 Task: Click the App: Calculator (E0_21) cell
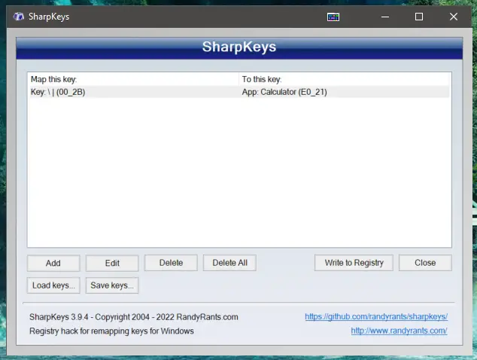click(284, 92)
